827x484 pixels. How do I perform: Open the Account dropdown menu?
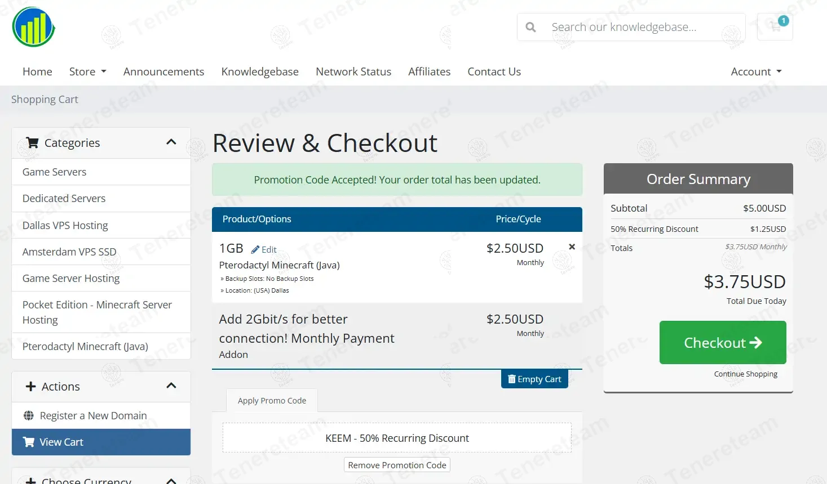[x=756, y=71]
